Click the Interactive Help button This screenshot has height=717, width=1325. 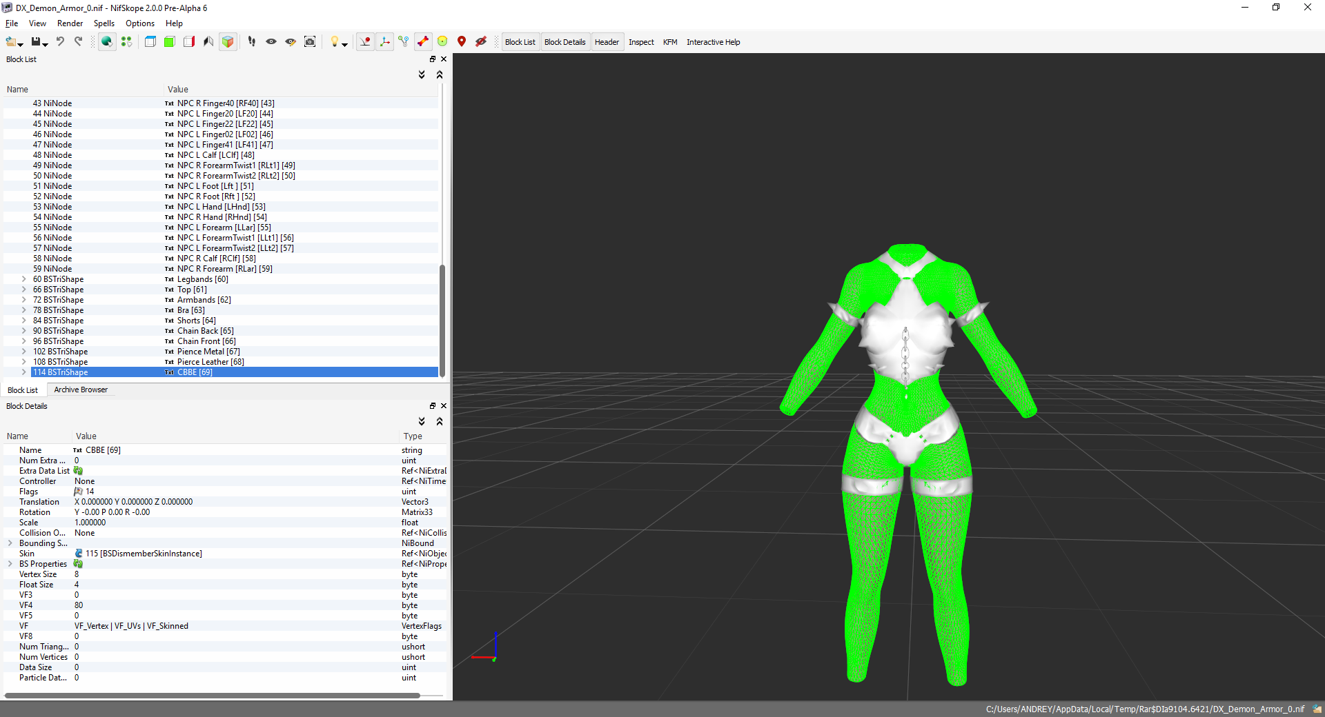click(x=713, y=42)
